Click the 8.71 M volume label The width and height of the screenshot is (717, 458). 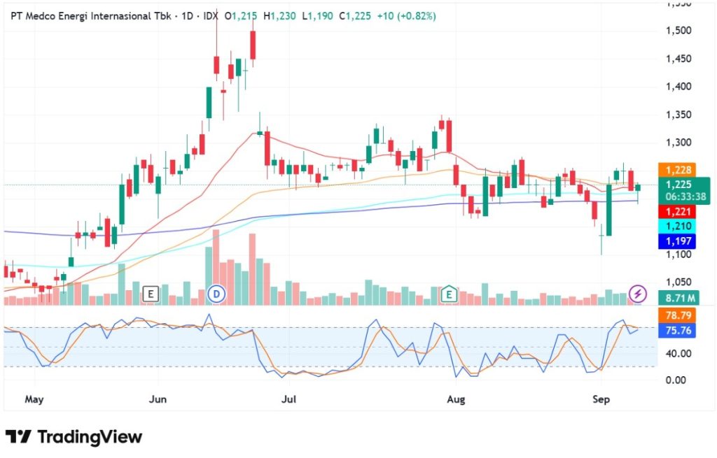click(680, 299)
